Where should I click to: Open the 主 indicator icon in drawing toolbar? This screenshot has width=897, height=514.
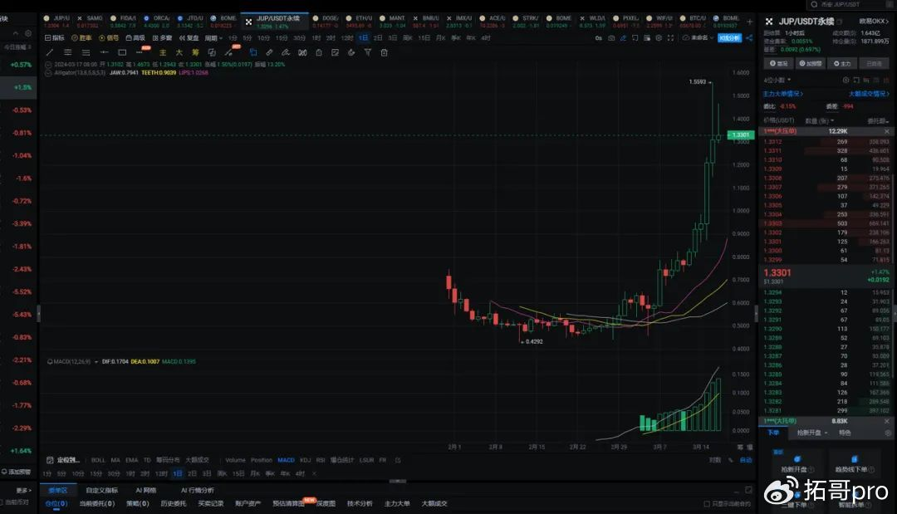coord(163,52)
